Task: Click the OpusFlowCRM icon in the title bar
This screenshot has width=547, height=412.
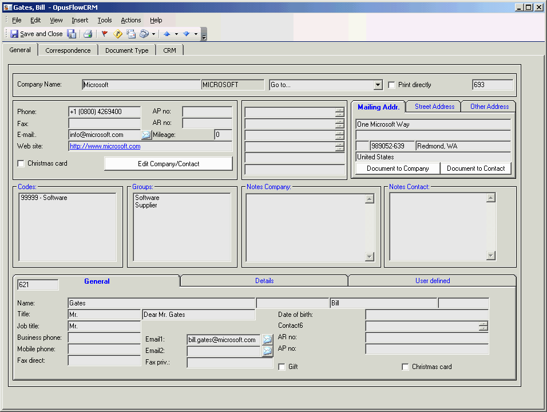Action: [x=7, y=7]
